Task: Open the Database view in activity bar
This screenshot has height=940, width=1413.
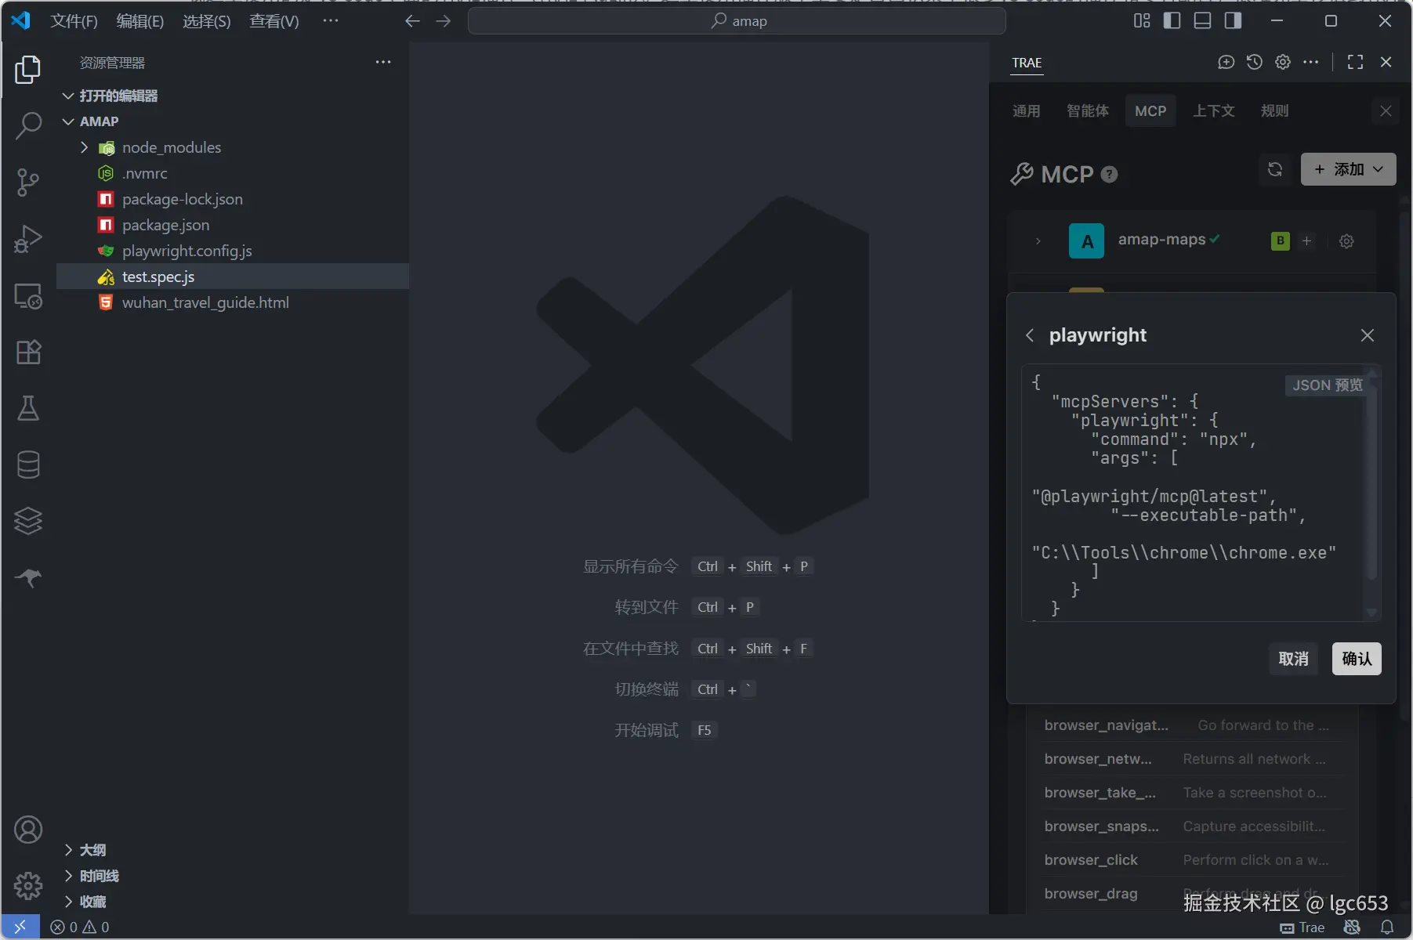Action: pyautogui.click(x=28, y=465)
